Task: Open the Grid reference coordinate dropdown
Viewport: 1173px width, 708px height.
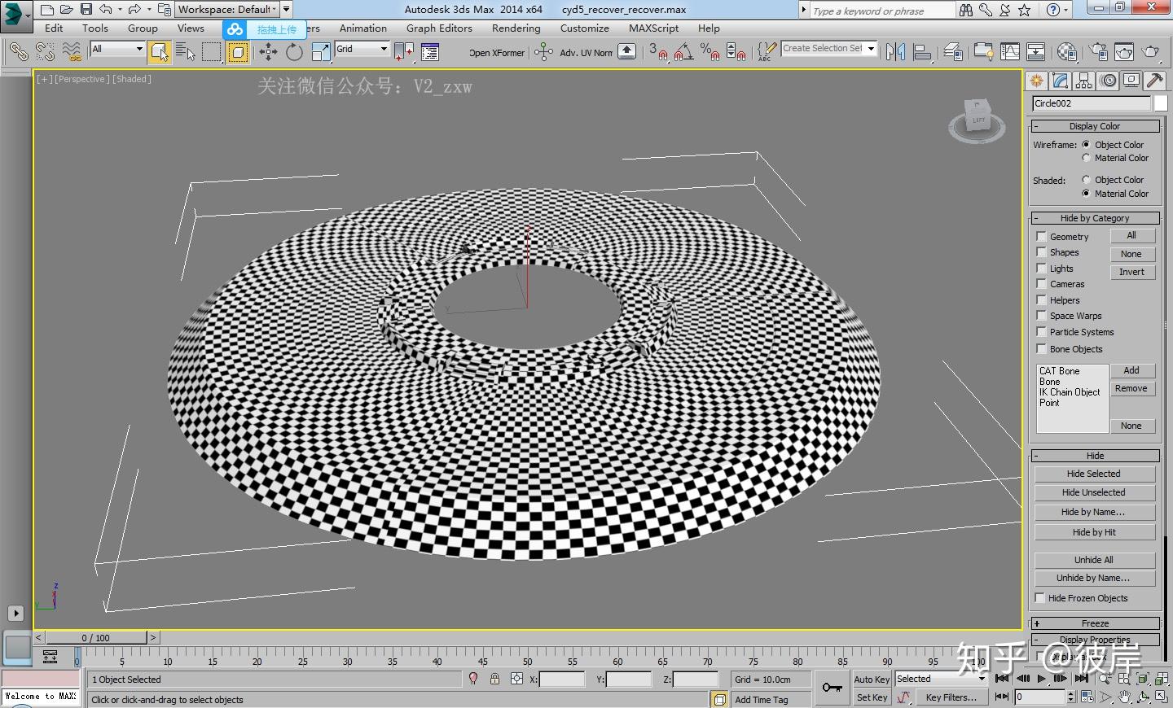Action: click(x=384, y=49)
